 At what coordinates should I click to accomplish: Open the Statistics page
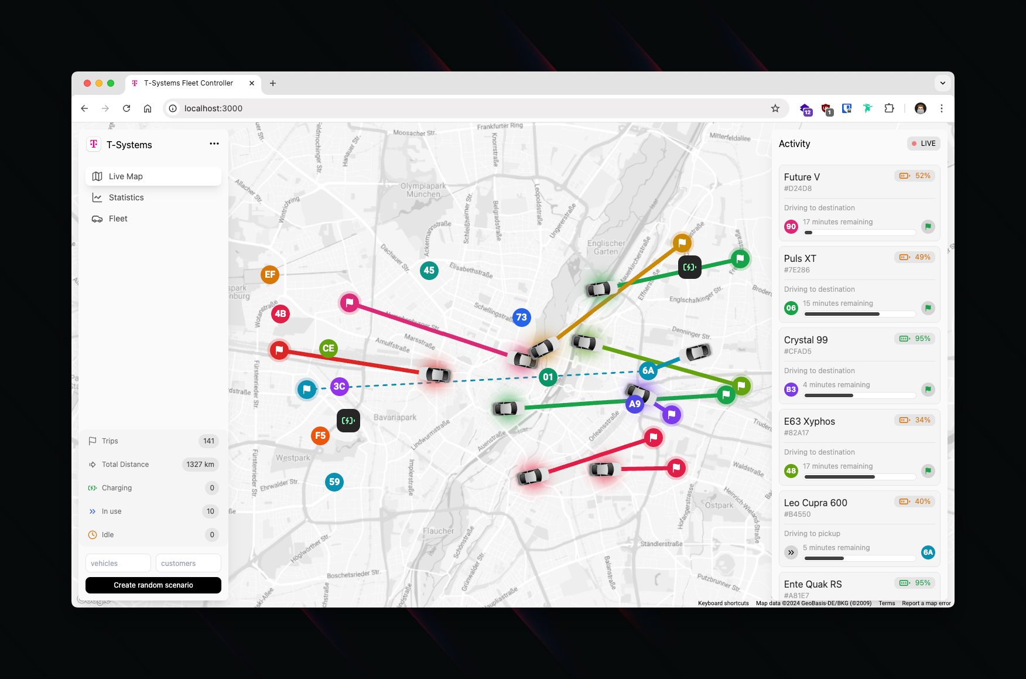[x=153, y=197]
